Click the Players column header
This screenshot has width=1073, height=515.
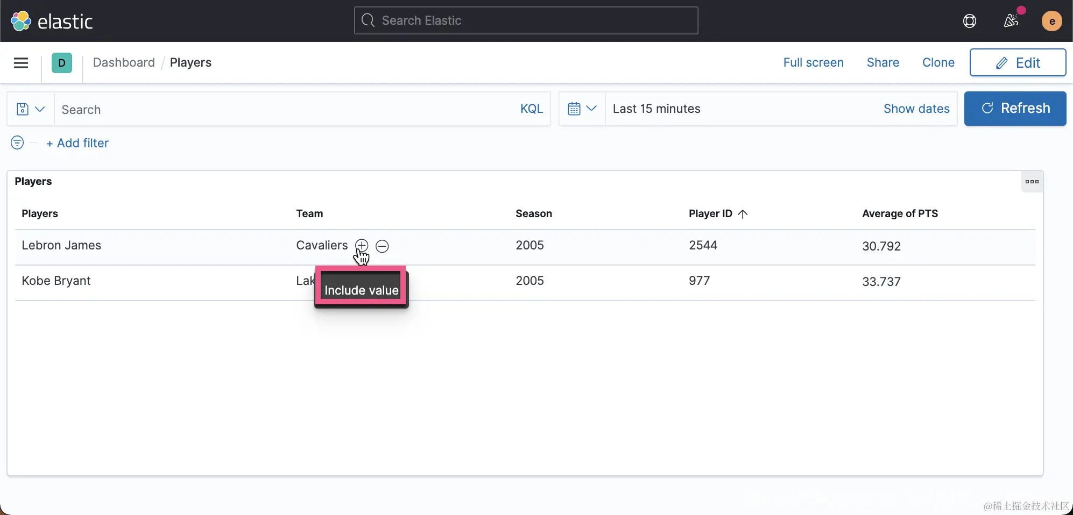tap(40, 213)
